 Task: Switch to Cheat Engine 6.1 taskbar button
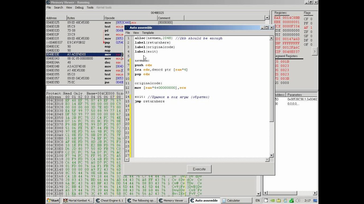coord(109,200)
